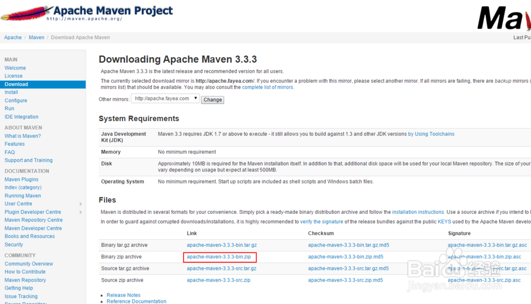Expand User Centre submenu arrow
This screenshot has height=304, width=531.
pyautogui.click(x=81, y=204)
